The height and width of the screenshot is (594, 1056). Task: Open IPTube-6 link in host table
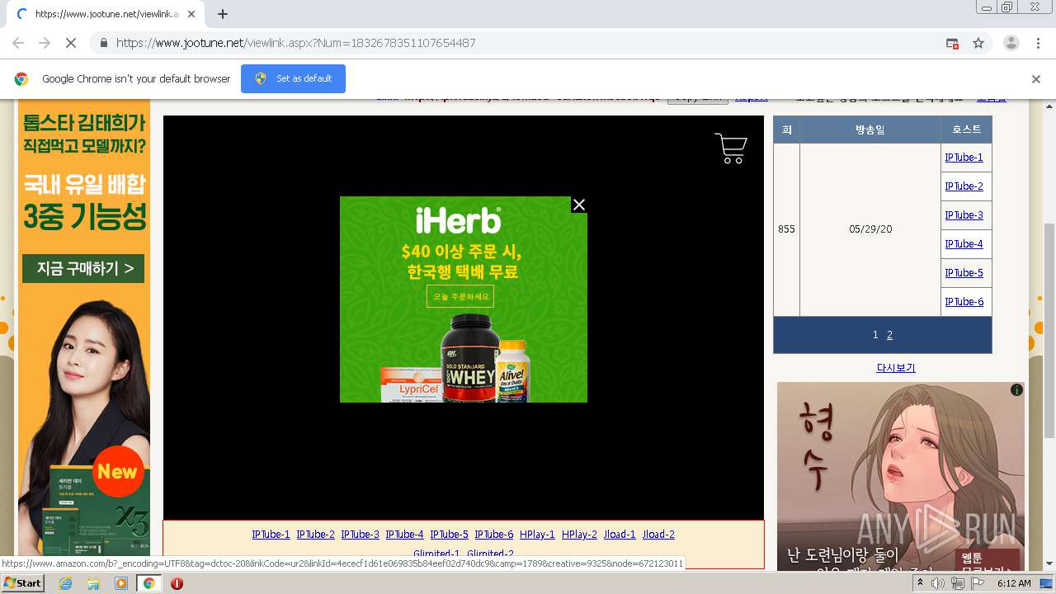(964, 302)
